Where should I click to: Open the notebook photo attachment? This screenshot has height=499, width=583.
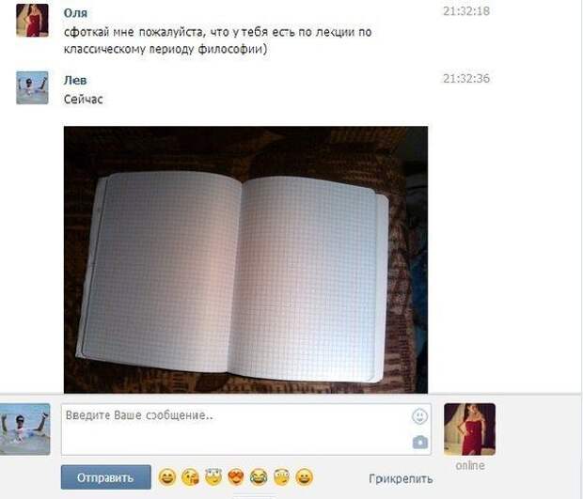(x=245, y=259)
